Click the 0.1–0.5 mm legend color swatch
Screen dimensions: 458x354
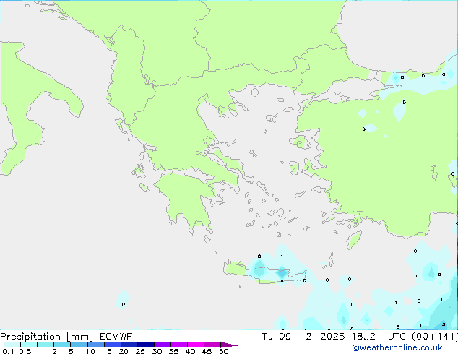(x=12, y=345)
